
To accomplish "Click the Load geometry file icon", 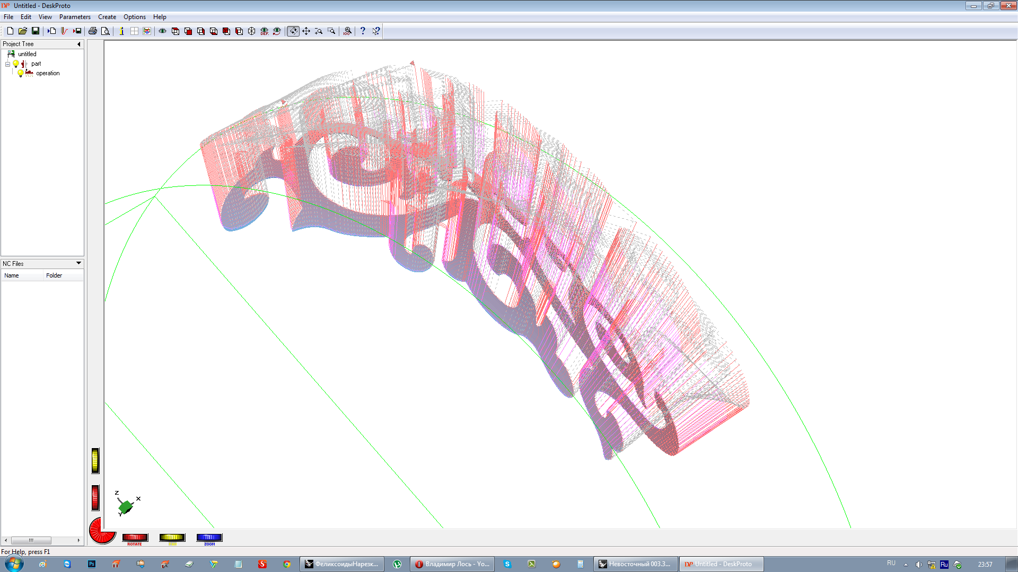I will (x=52, y=31).
